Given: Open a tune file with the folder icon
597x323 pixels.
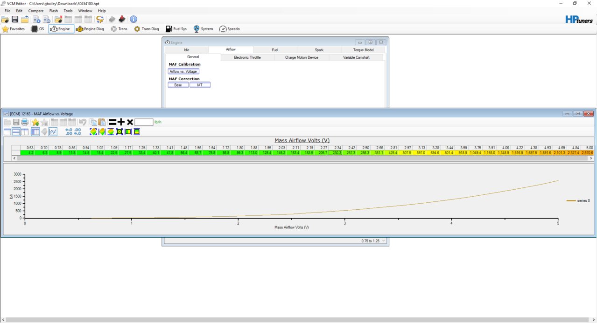Looking at the screenshot, I should [5, 20].
